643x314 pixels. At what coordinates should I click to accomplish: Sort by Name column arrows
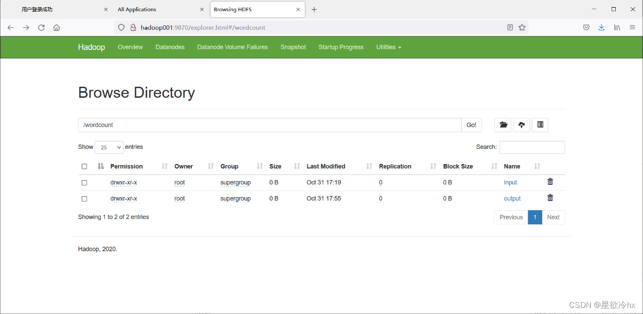pos(537,166)
